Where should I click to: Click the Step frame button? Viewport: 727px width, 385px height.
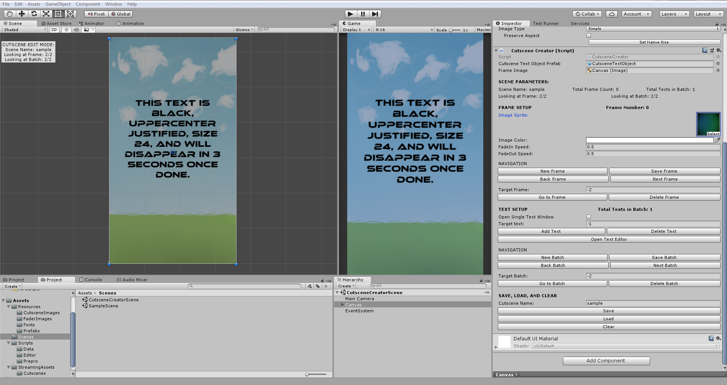pyautogui.click(x=375, y=14)
